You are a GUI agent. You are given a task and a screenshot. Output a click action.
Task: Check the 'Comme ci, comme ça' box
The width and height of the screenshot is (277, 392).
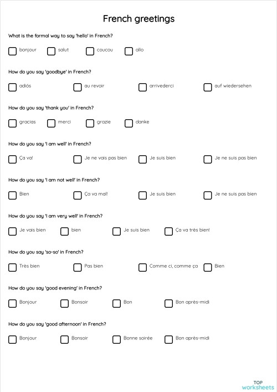pos(142,267)
